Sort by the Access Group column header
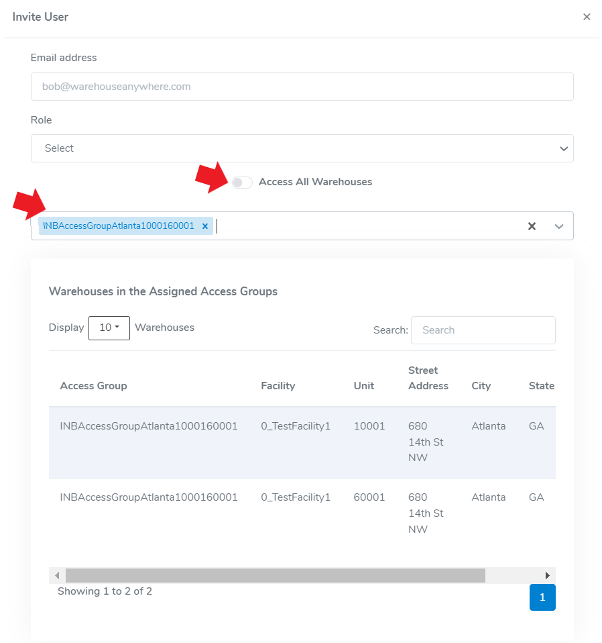602x643 pixels. (x=93, y=386)
